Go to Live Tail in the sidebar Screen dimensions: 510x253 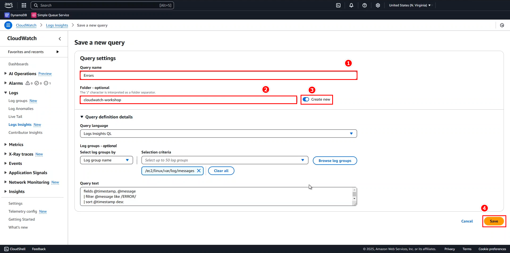15,117
